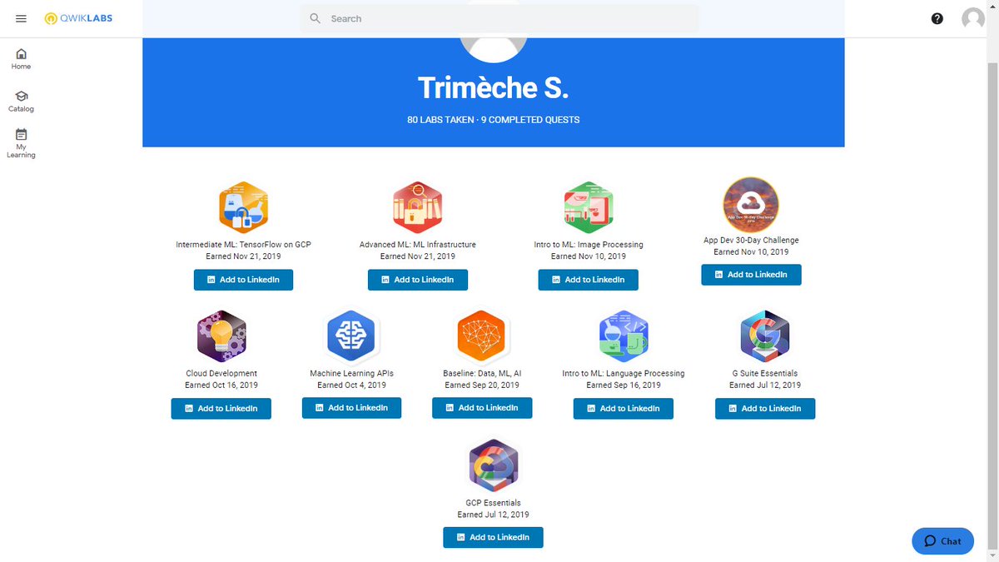Click Intro to ML: Image Processing title
The height and width of the screenshot is (562, 999).
click(x=588, y=245)
